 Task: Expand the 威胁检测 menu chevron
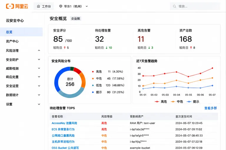(39, 68)
